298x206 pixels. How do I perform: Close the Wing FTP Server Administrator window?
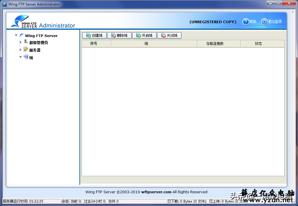click(289, 3)
